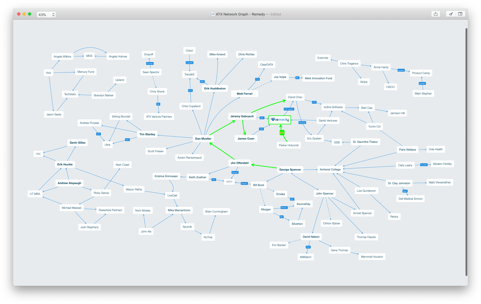Image resolution: width=481 pixels, height=304 pixels.
Task: Open the markup pen tool
Action: 451,14
